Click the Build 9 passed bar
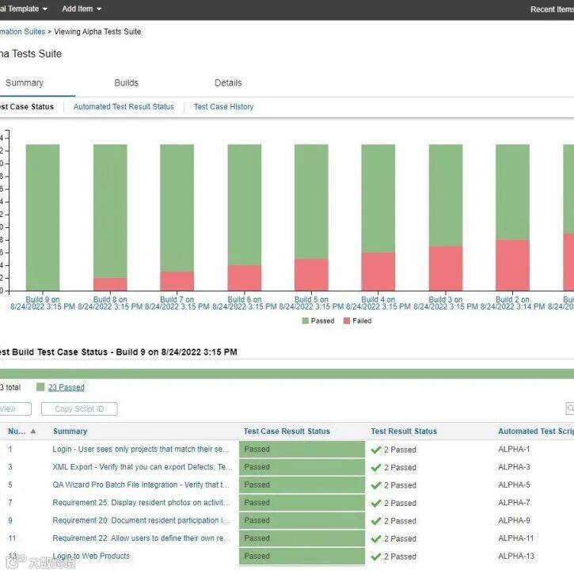This screenshot has height=574, width=574. pos(43,218)
